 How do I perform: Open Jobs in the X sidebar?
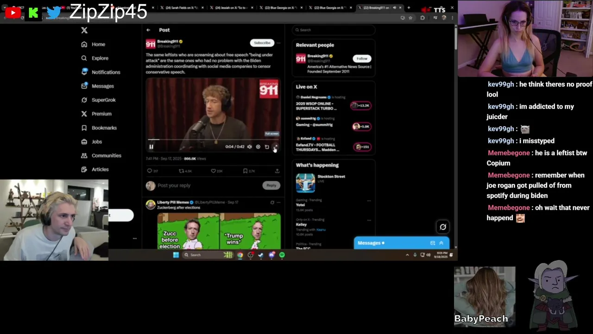tap(91, 141)
